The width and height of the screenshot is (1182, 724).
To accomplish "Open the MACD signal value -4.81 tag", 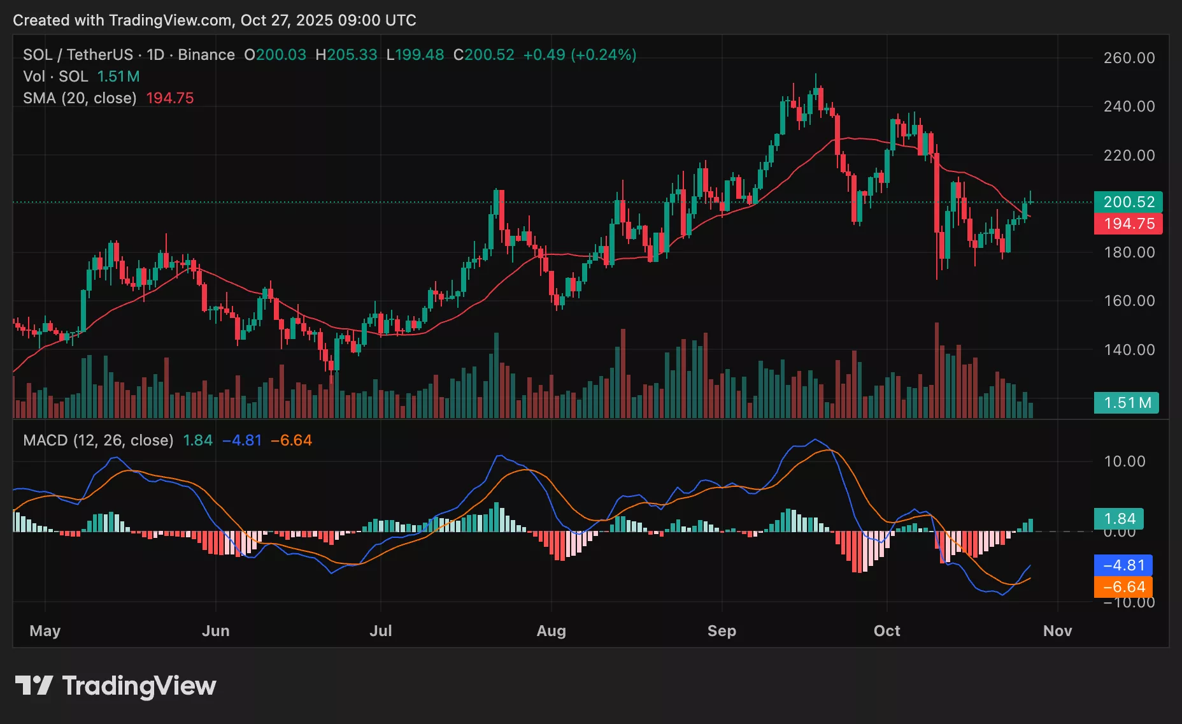I will click(x=1123, y=565).
